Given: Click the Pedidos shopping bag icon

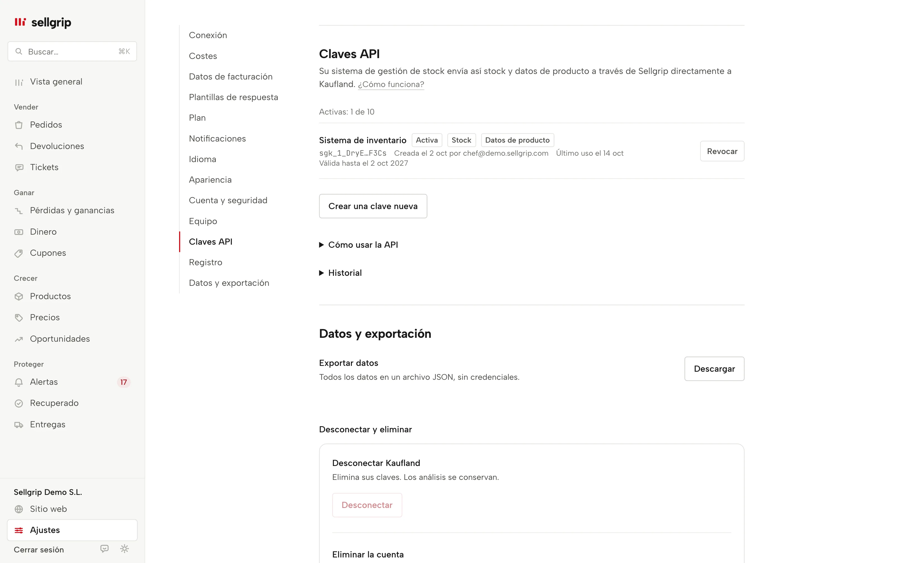Looking at the screenshot, I should click(19, 125).
